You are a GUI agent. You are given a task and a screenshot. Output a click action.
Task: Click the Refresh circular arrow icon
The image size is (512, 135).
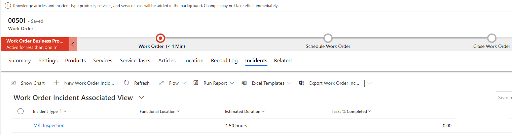pos(126,83)
